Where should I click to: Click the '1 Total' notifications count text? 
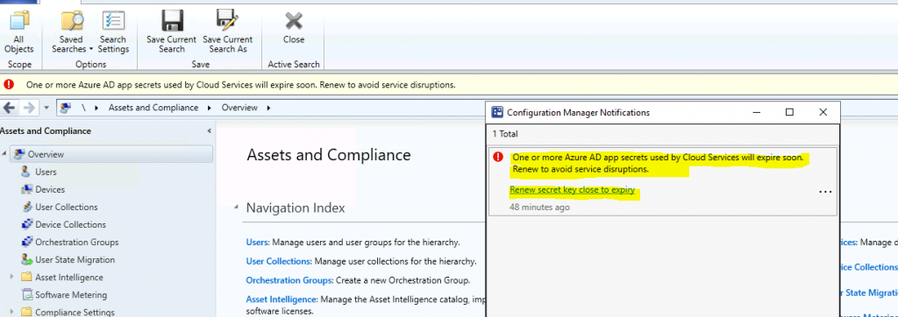coord(505,134)
